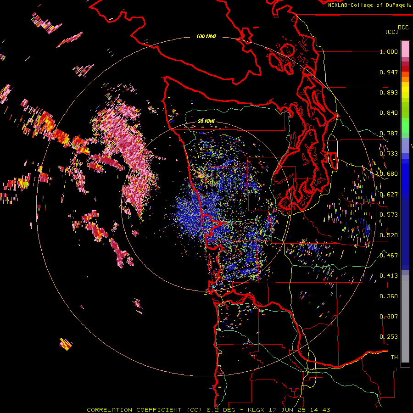The height and width of the screenshot is (413, 413).
Task: Click the CORRELATION COEFFICIENT caption text
Action: point(134,410)
